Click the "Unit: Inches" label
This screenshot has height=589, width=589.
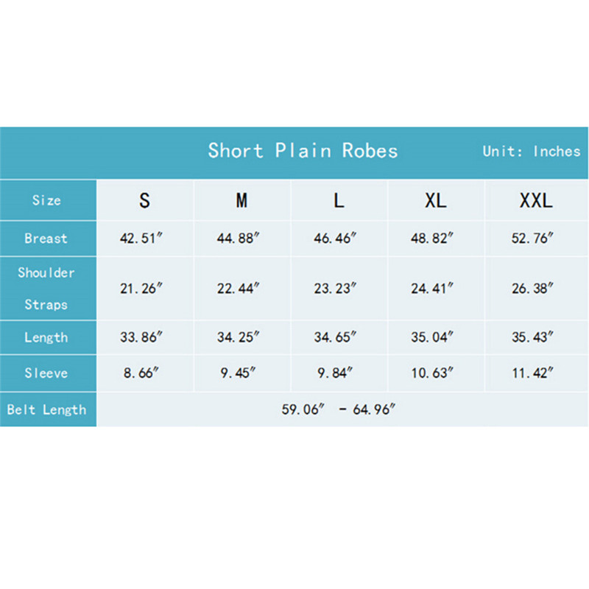click(532, 151)
